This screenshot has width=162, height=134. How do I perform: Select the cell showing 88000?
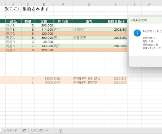click(x=44, y=78)
